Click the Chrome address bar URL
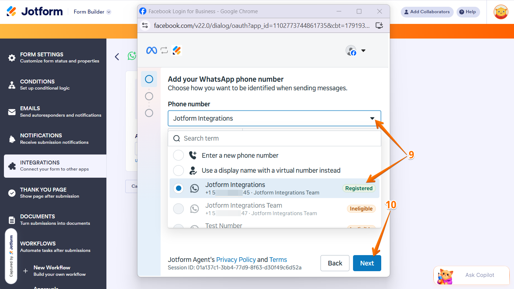The height and width of the screenshot is (289, 514). [262, 25]
